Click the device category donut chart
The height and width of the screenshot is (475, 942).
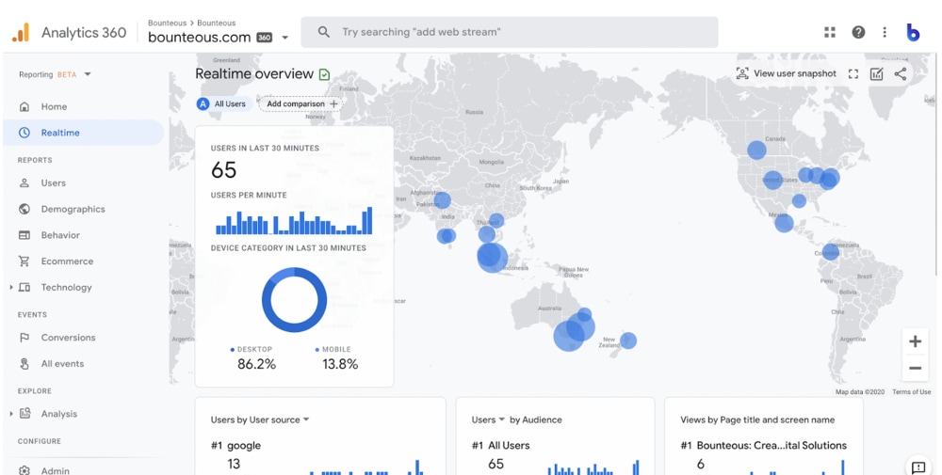point(294,300)
